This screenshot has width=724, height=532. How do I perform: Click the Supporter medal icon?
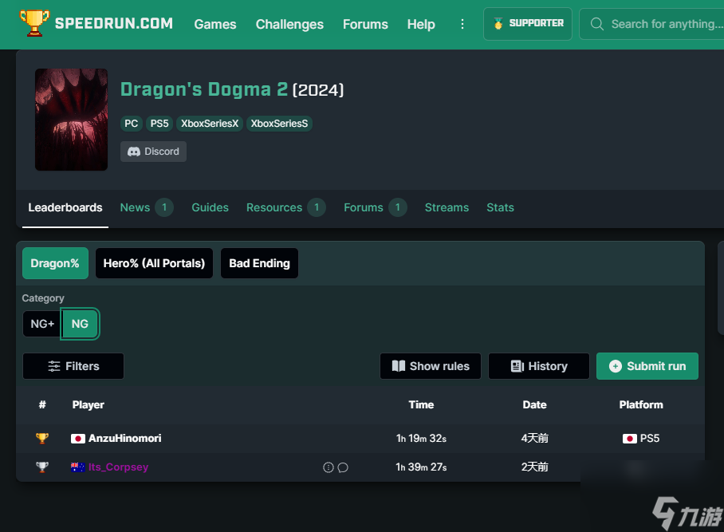click(x=498, y=23)
